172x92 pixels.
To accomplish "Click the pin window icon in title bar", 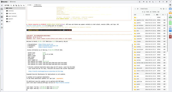I will click(160, 2).
